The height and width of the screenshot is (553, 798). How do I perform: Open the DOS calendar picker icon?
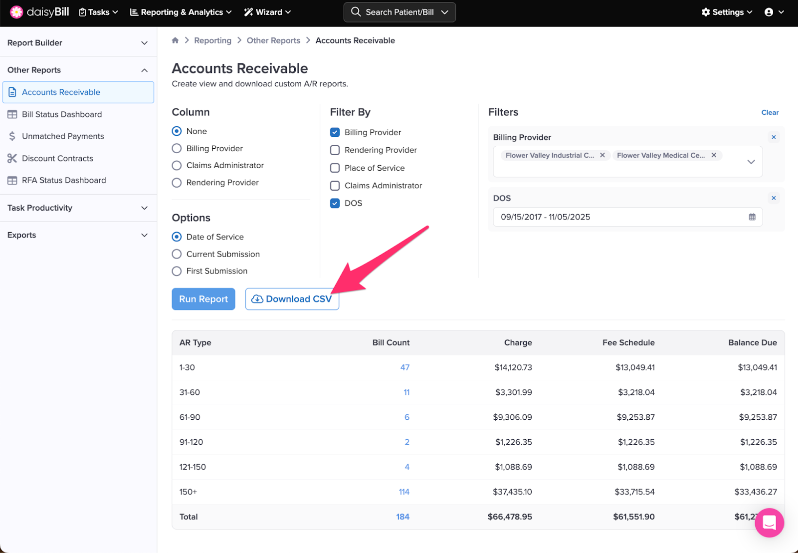752,217
